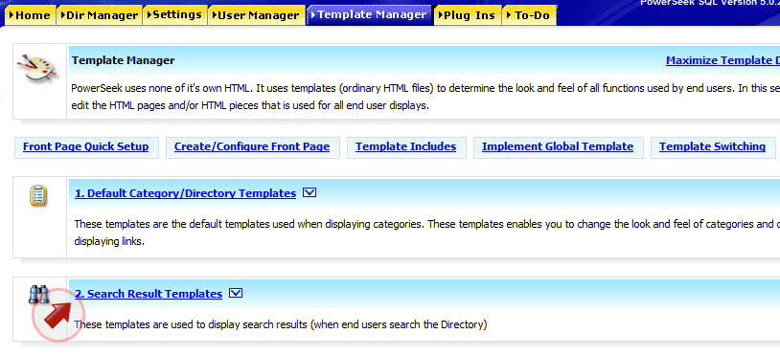Click the binoculars icon for Search Result Templates
Viewport: 780px width, 356px height.
[x=38, y=294]
